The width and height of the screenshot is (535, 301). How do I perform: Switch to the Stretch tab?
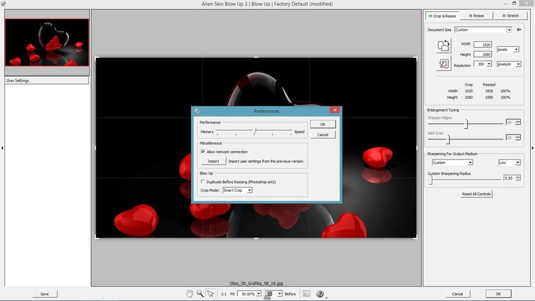click(511, 15)
